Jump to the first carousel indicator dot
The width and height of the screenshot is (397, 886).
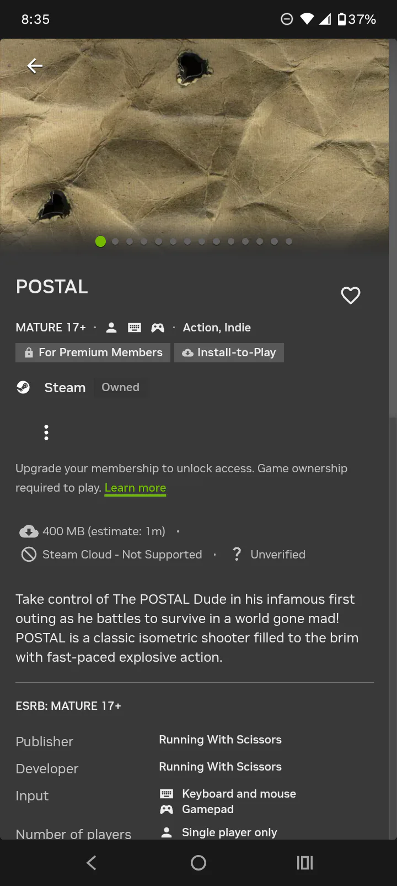point(100,241)
